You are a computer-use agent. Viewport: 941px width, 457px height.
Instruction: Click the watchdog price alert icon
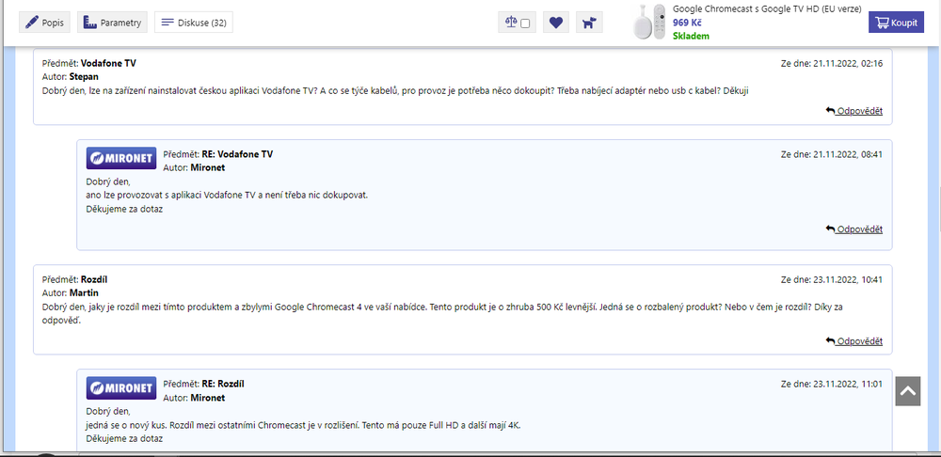coord(589,23)
